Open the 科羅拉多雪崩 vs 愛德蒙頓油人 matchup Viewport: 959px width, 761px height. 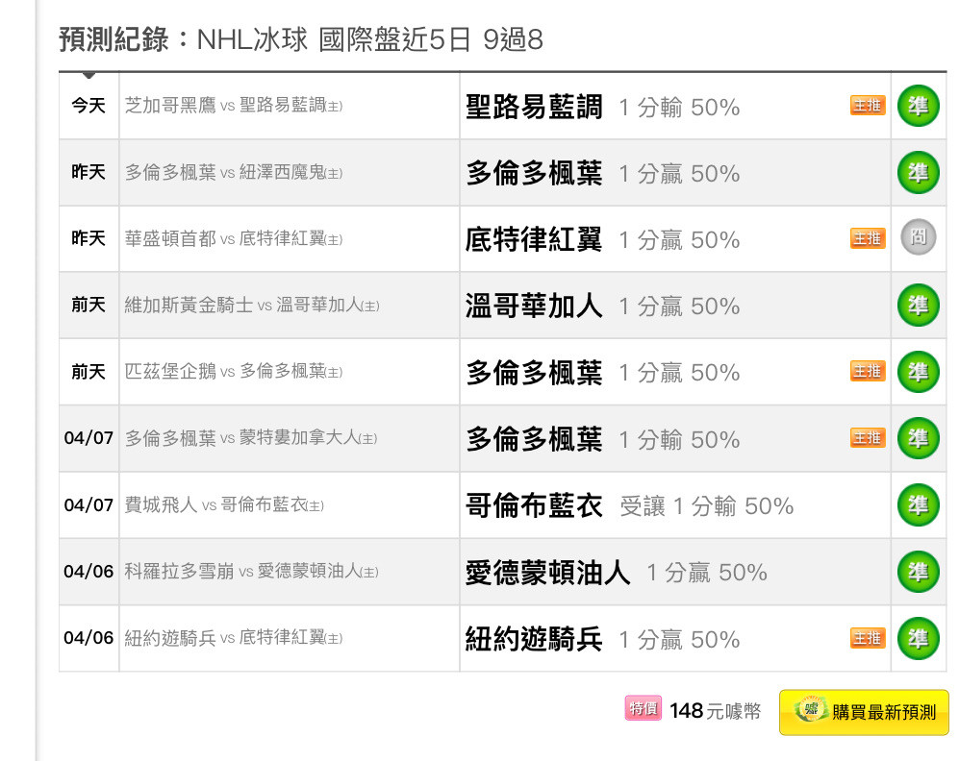tap(251, 572)
